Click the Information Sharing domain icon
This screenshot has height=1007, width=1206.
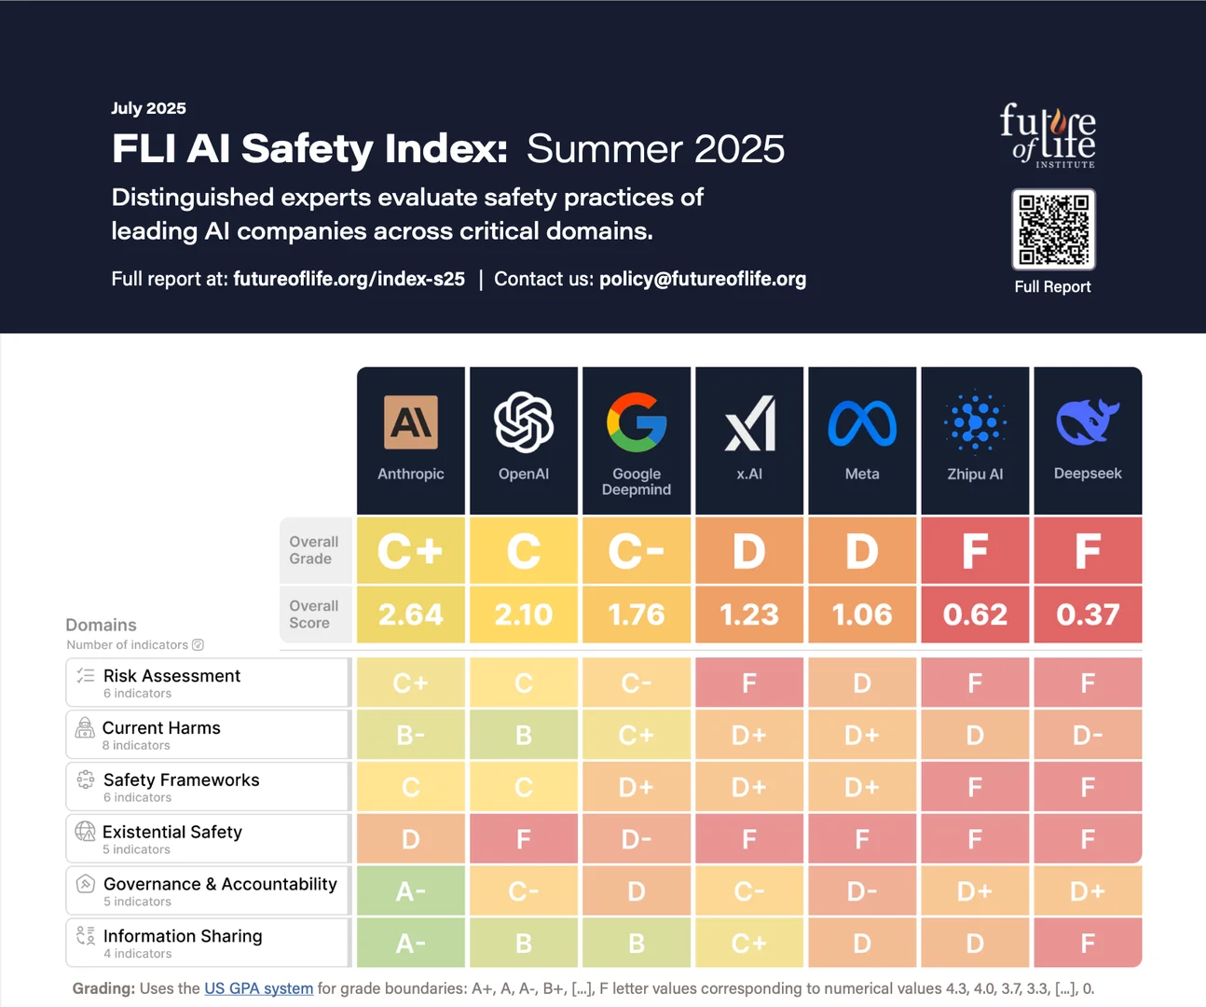click(x=86, y=935)
